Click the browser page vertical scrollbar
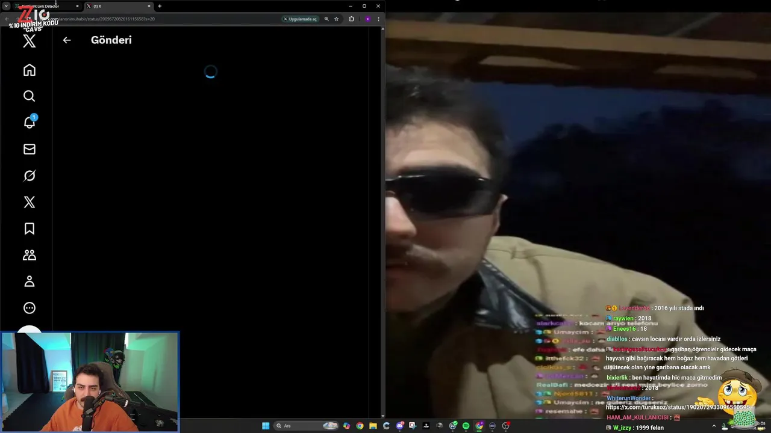 tap(383, 223)
